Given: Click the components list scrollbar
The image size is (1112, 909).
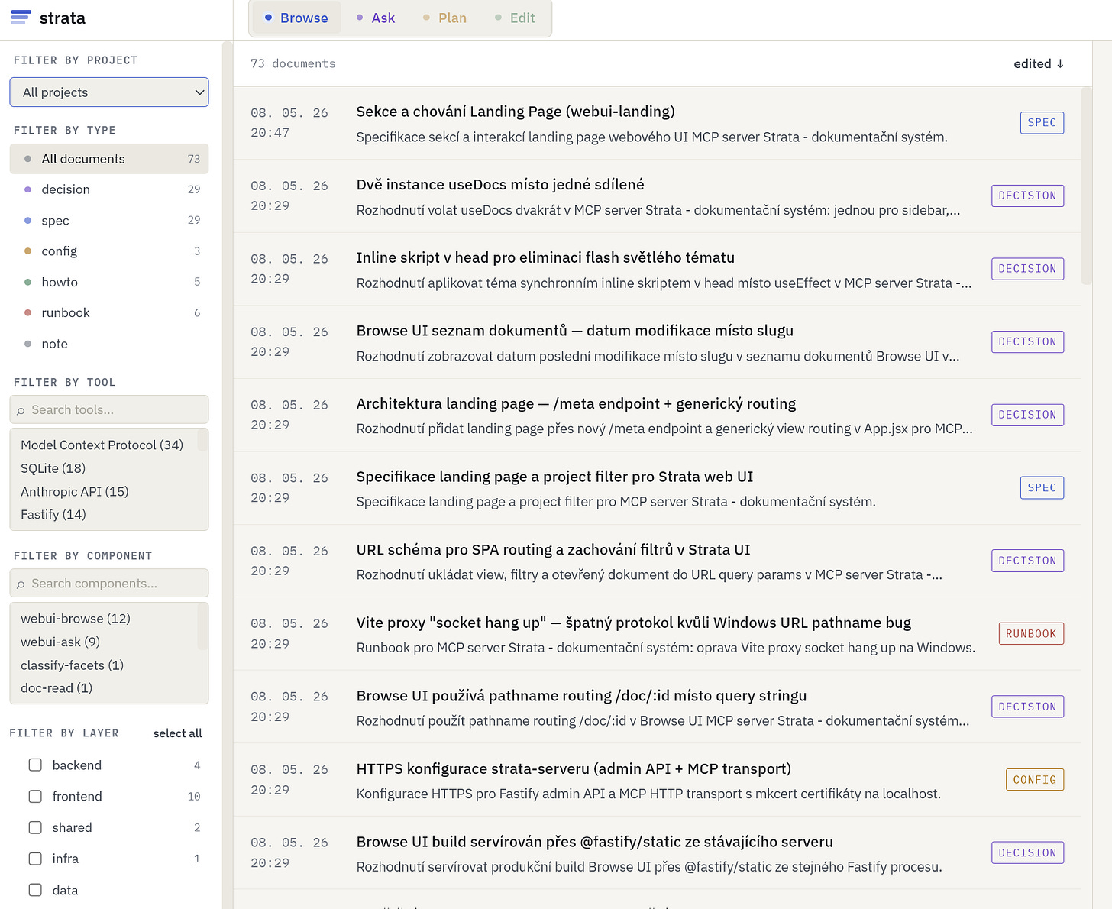Looking at the screenshot, I should (202, 626).
